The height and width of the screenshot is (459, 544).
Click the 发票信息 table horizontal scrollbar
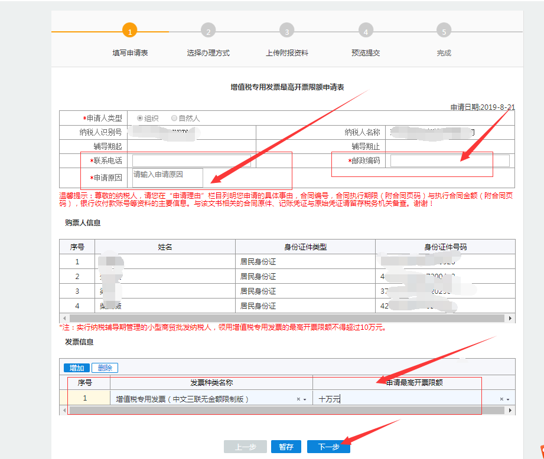tap(284, 410)
